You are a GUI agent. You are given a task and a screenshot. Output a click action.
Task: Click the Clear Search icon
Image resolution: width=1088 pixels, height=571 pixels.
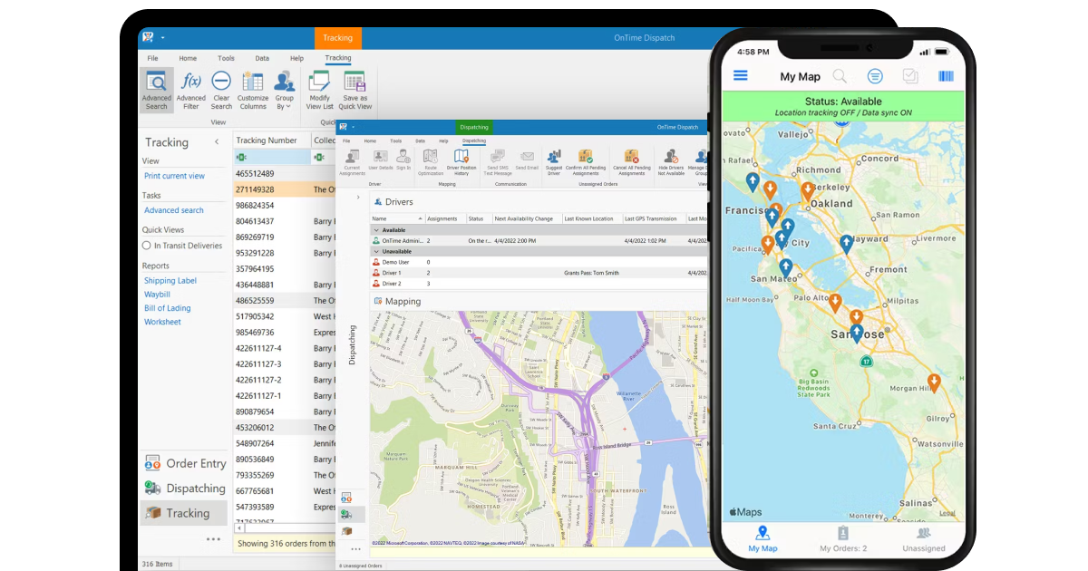(x=221, y=91)
